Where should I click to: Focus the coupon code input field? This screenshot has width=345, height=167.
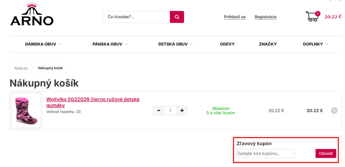[x=265, y=154]
